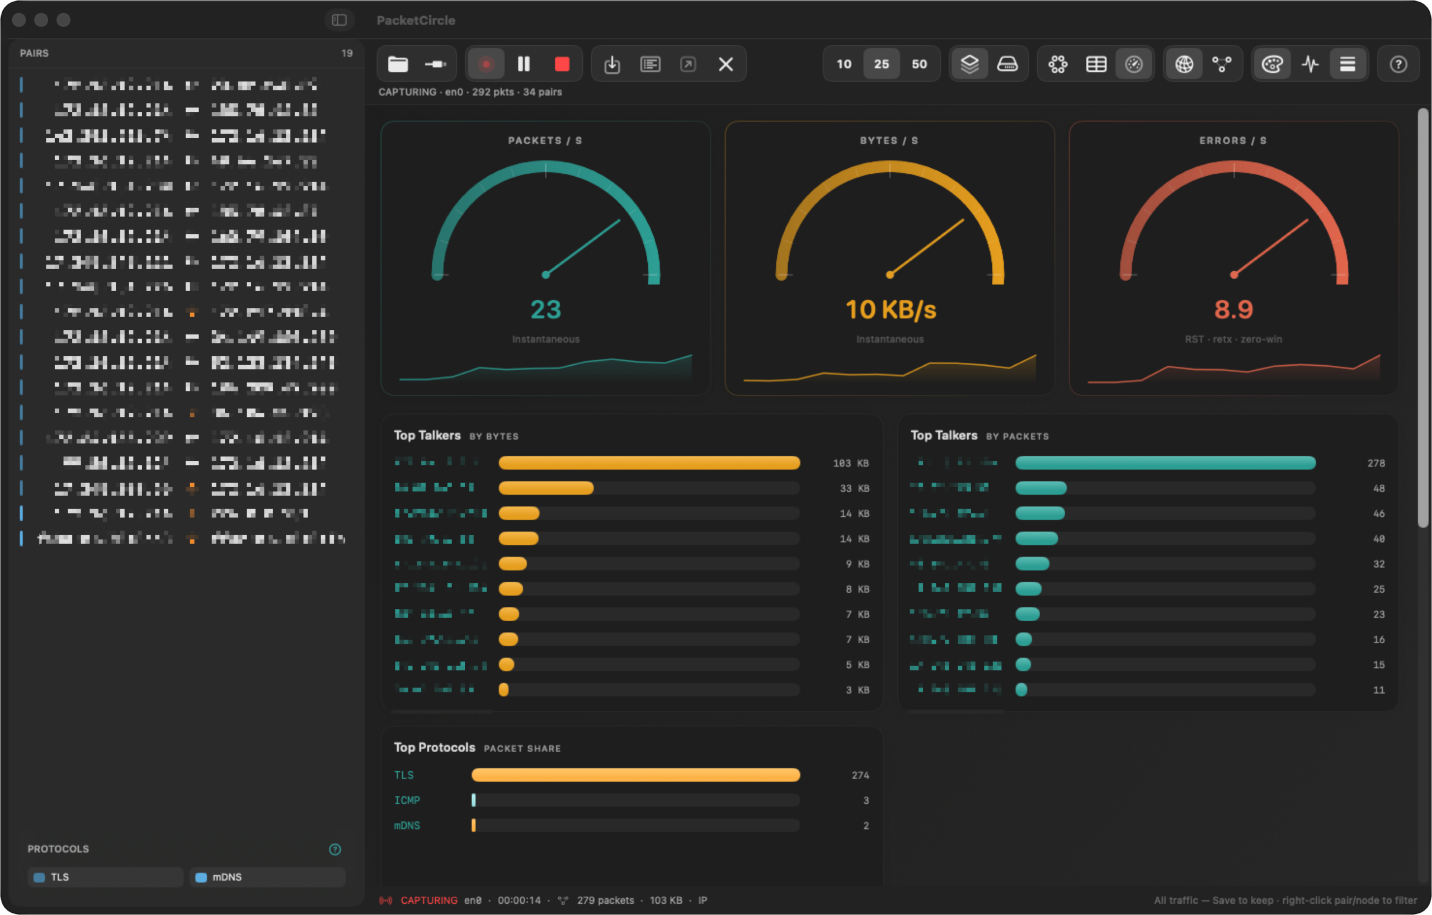Viewport: 1432px width, 915px height.
Task: Click the vertical scrollbar on dashboard
Action: coord(1422,318)
